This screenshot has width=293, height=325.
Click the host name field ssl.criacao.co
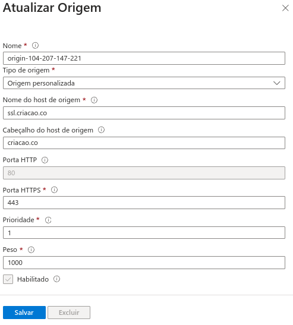[x=144, y=113]
